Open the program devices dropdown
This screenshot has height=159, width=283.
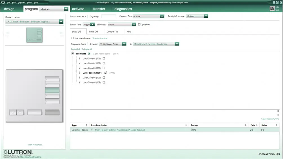pos(66,9)
